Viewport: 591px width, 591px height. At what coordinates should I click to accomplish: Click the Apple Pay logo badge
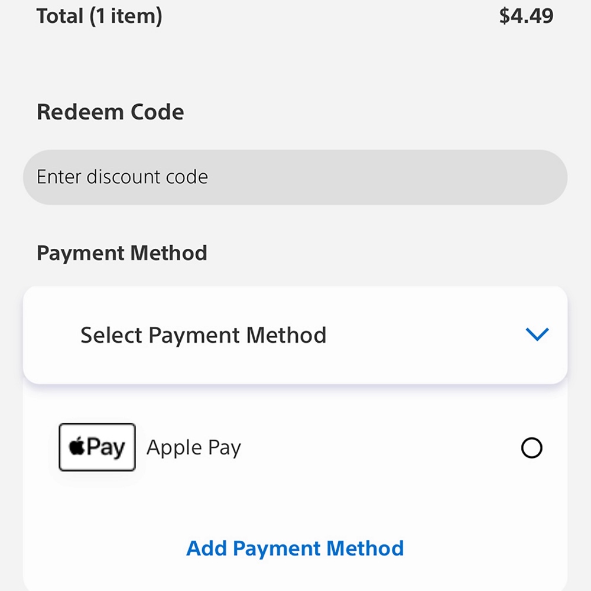[98, 447]
